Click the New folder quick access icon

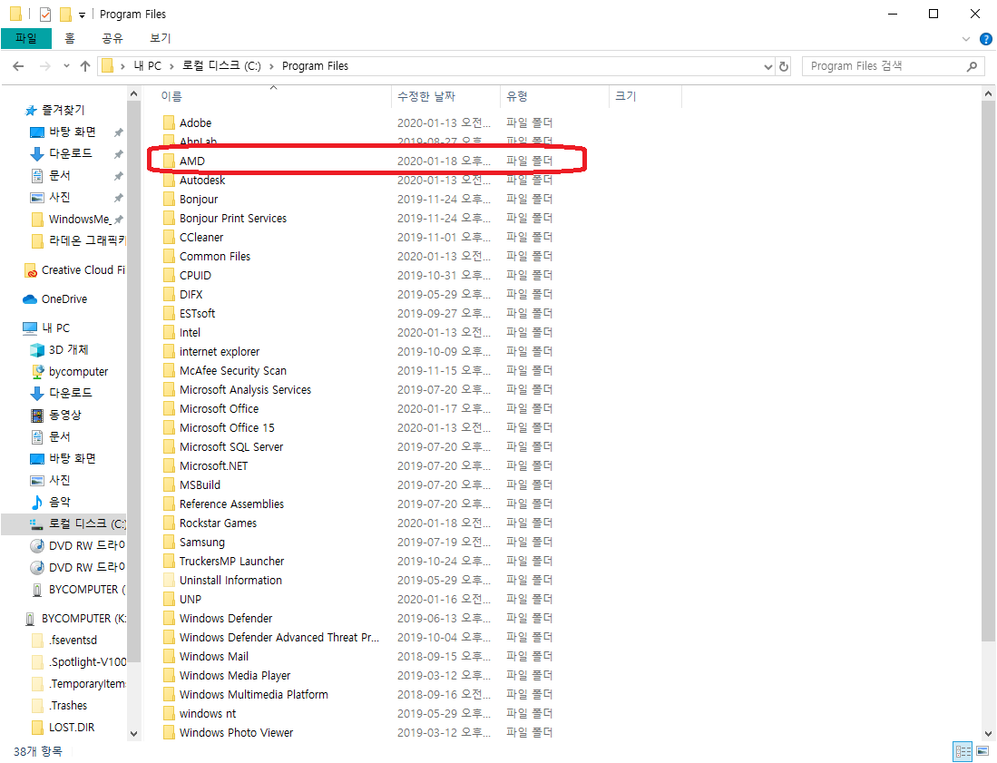pos(65,14)
